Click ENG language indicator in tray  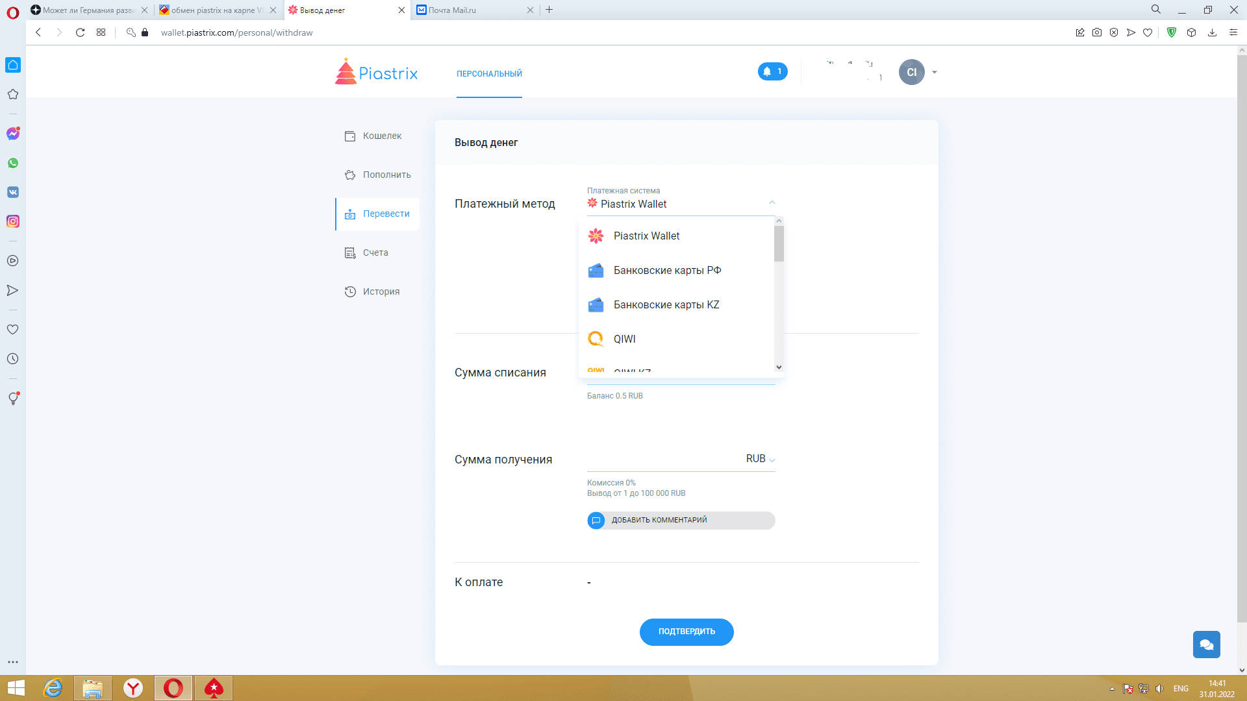[1181, 689]
